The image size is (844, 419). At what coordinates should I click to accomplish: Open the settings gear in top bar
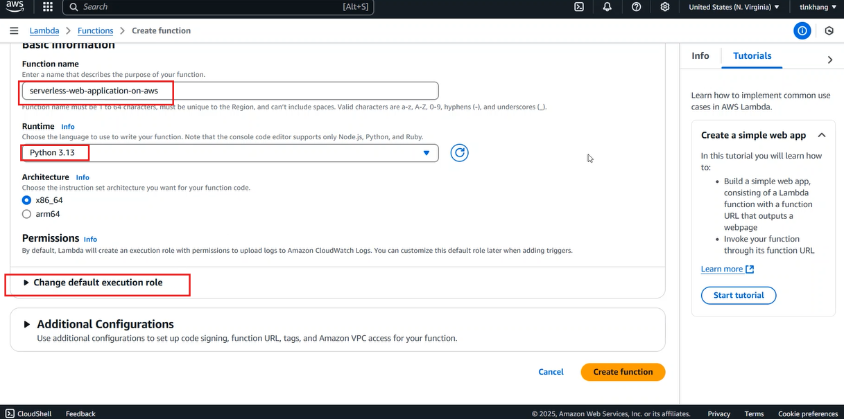point(665,7)
